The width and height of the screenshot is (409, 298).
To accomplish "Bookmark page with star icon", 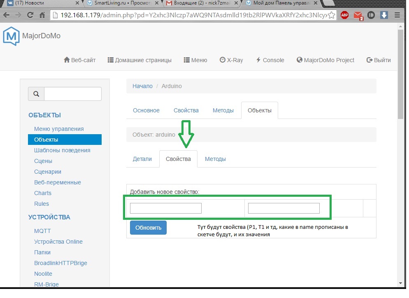I will 331,15.
